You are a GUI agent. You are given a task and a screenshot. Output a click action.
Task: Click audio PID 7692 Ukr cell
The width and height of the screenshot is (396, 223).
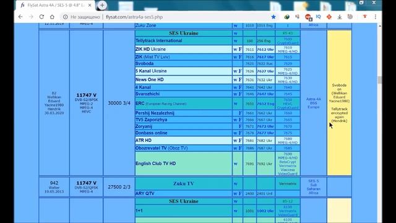coord(265,164)
